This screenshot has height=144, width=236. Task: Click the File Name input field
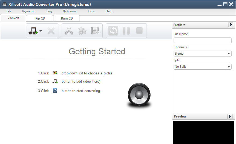click(x=203, y=40)
